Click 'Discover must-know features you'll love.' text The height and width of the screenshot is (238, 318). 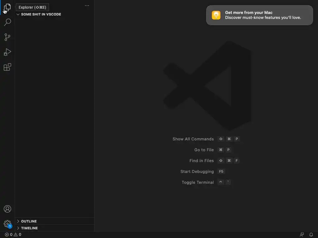click(263, 18)
